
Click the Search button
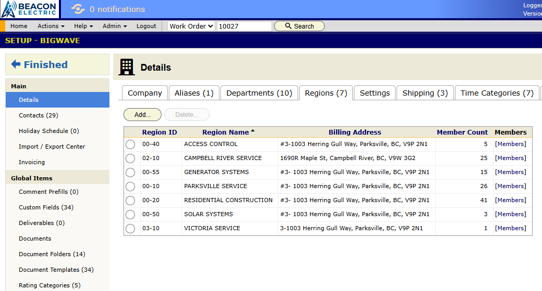299,26
